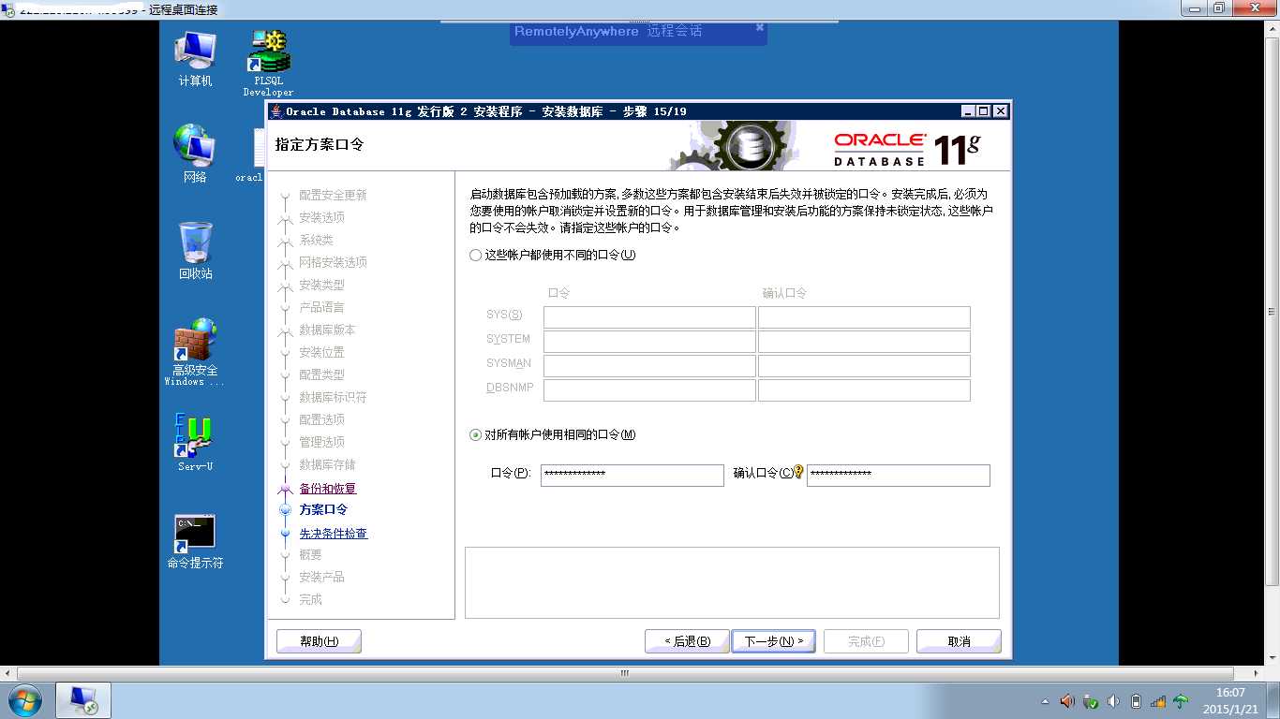
Task: Click the green umbrella tray icon
Action: point(1181,701)
